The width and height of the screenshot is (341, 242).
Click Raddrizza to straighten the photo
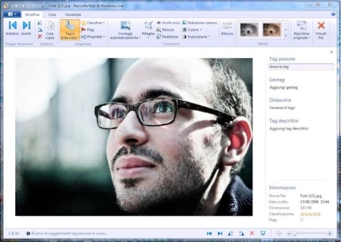point(169,36)
